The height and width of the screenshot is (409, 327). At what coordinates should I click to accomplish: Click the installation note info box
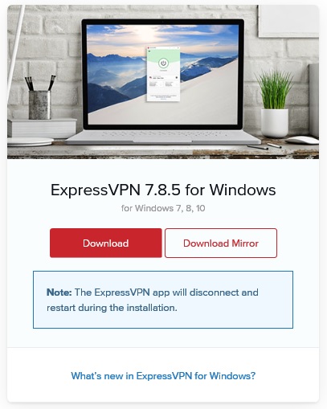point(163,300)
